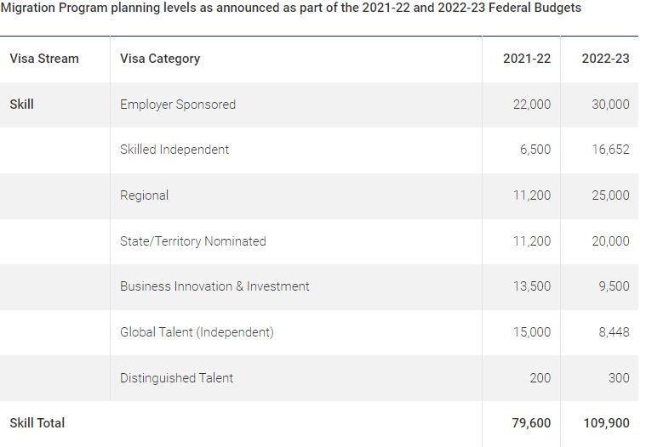Click the State/Territory Nominated cell
646x447 pixels.
click(193, 241)
